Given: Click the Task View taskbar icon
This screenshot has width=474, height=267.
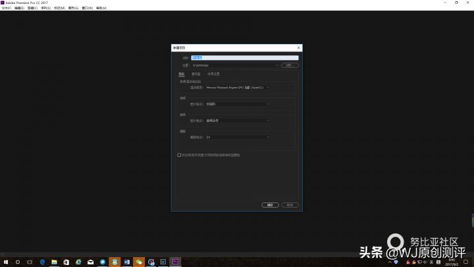Looking at the screenshot, I should [x=30, y=262].
